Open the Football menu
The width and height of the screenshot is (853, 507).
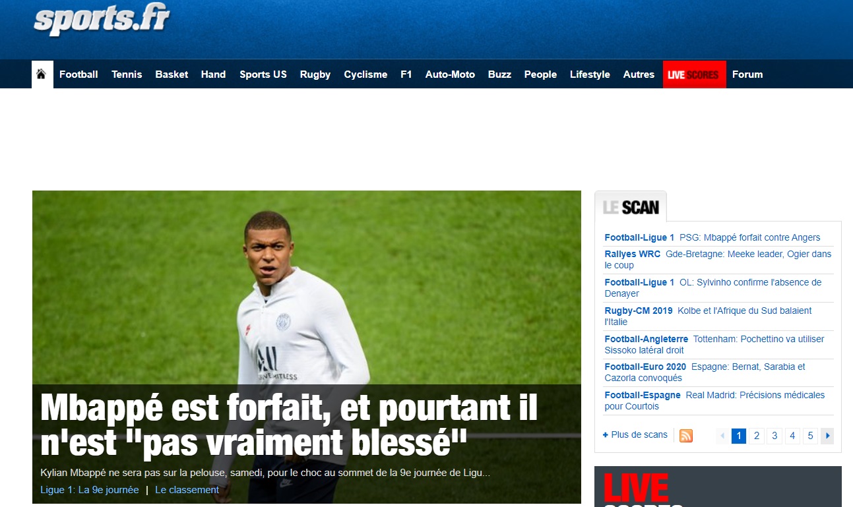click(79, 75)
